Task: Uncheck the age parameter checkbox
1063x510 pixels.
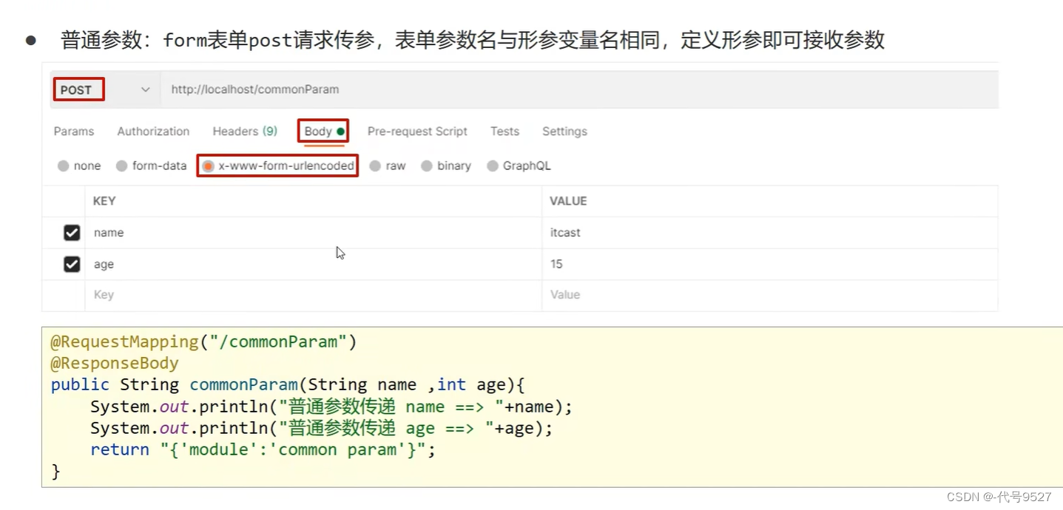Action: pyautogui.click(x=72, y=264)
